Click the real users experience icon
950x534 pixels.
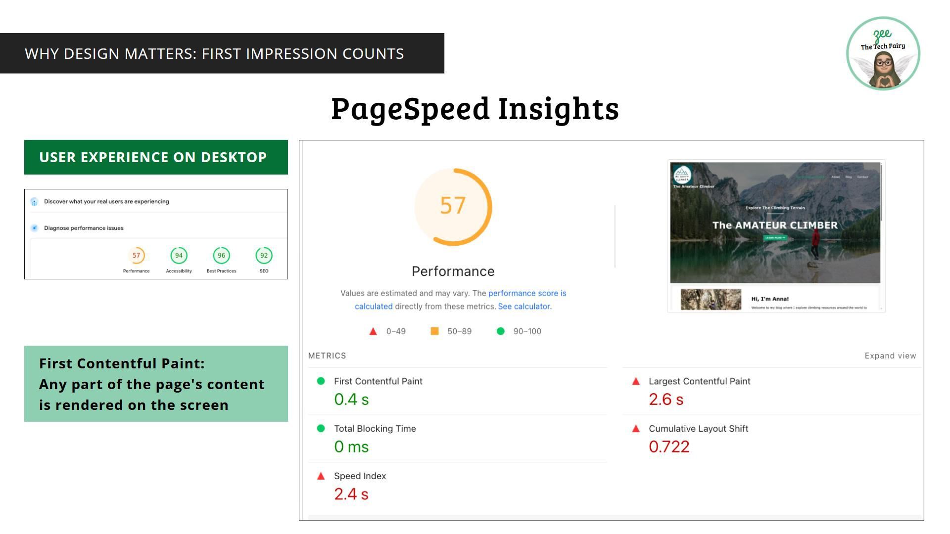[x=34, y=202]
